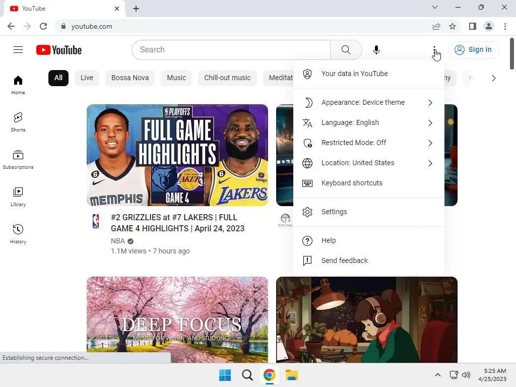Click the magnifier search button
Image resolution: width=516 pixels, height=387 pixels.
point(346,50)
